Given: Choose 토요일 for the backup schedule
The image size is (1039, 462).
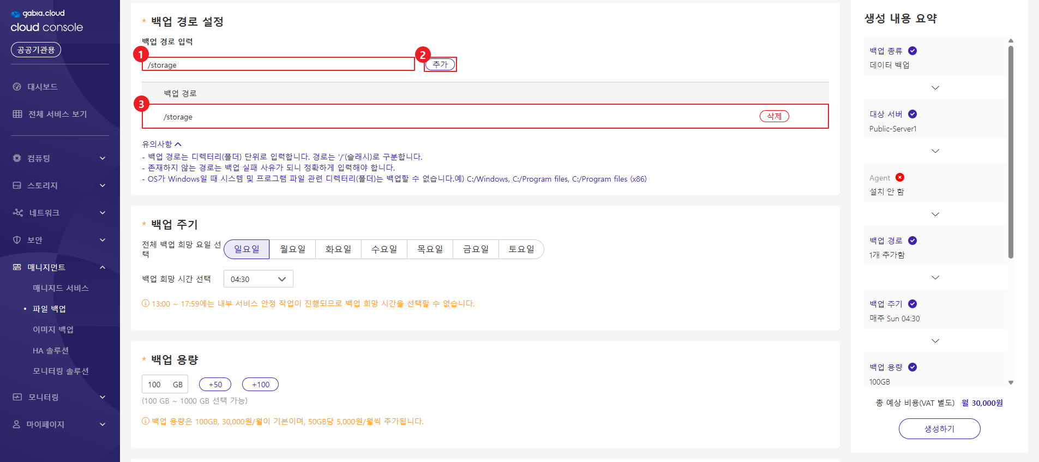Looking at the screenshot, I should [x=521, y=249].
